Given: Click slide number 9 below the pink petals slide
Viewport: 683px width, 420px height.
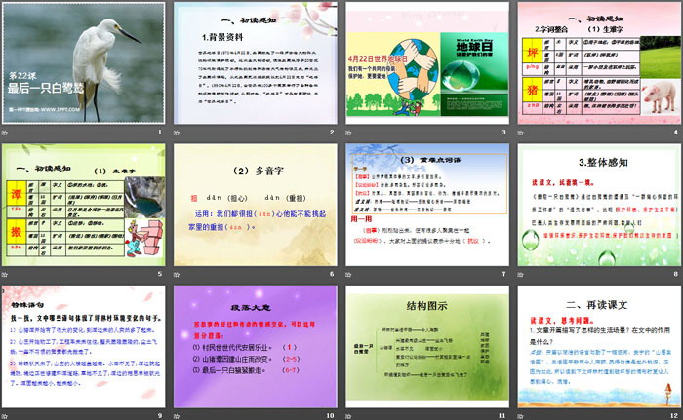Looking at the screenshot, I should click(x=160, y=416).
